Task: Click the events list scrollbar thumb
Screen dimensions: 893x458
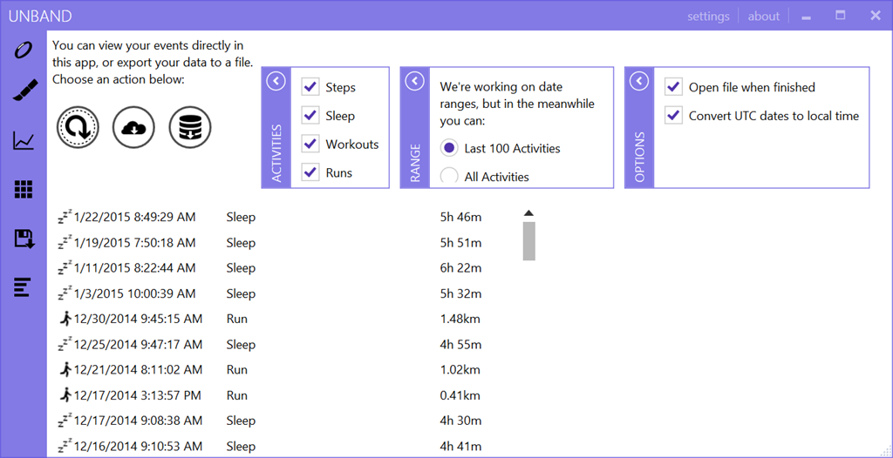Action: 528,241
